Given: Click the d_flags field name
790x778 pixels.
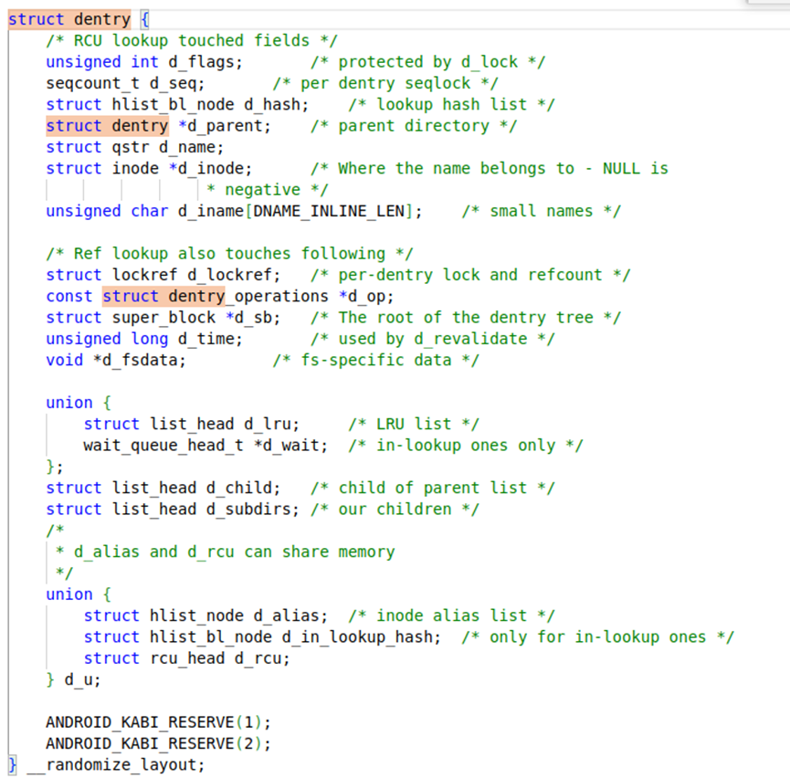Looking at the screenshot, I should pos(202,62).
